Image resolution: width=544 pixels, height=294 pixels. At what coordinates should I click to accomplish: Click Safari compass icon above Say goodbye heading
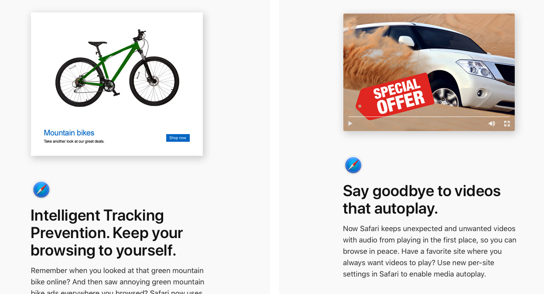(353, 165)
